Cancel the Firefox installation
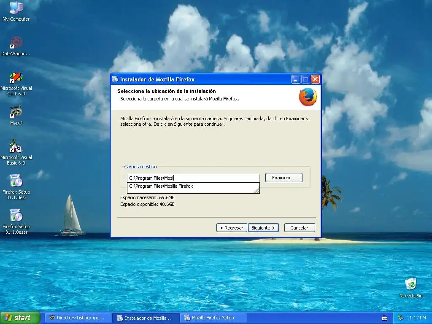The width and height of the screenshot is (432, 324). point(299,228)
